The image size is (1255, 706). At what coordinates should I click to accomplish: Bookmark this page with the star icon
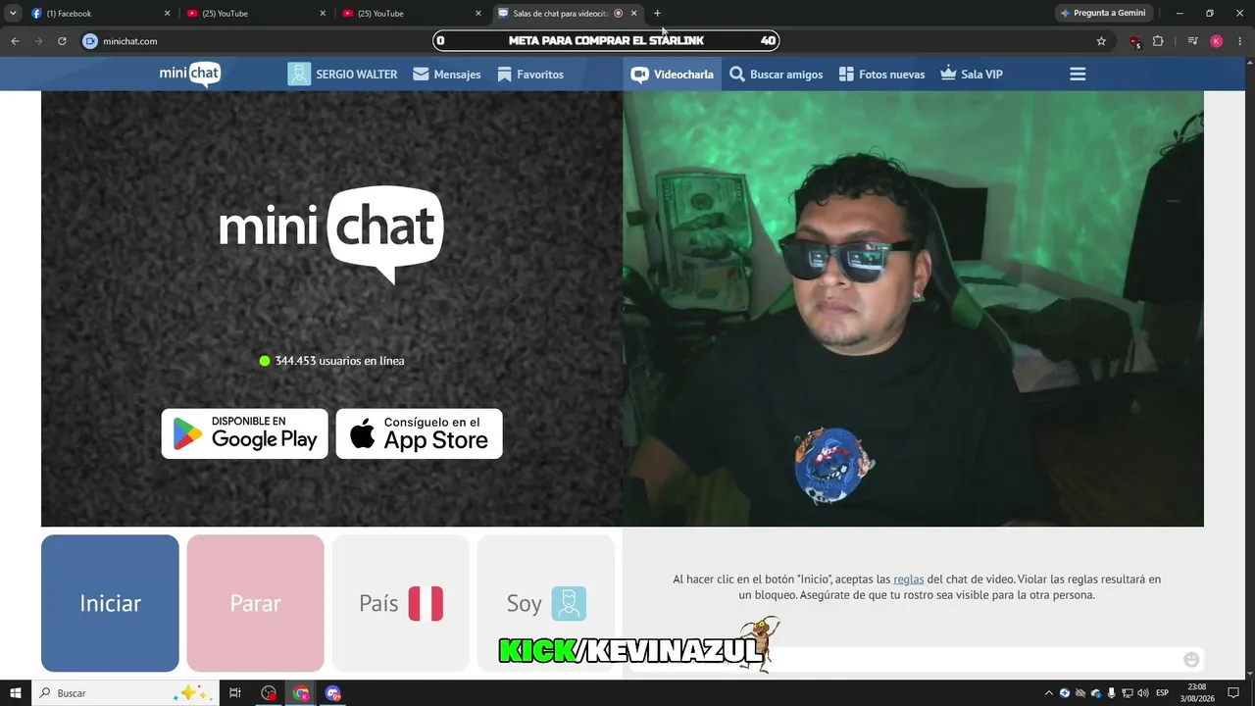pyautogui.click(x=1101, y=41)
